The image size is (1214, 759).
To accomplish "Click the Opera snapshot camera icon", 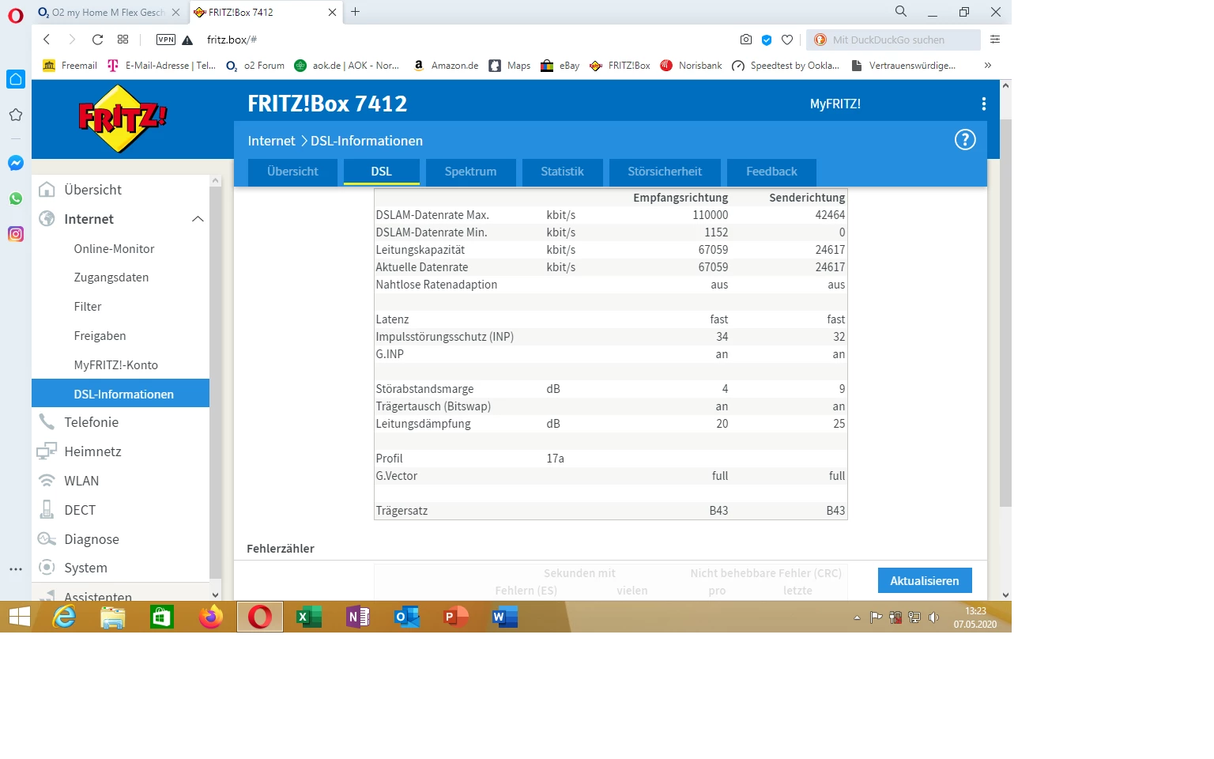I will pyautogui.click(x=745, y=40).
